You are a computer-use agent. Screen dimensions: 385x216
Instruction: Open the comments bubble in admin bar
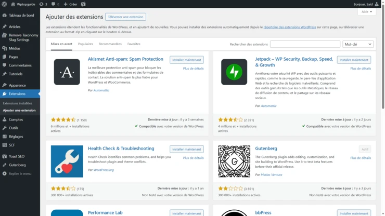[55, 4]
